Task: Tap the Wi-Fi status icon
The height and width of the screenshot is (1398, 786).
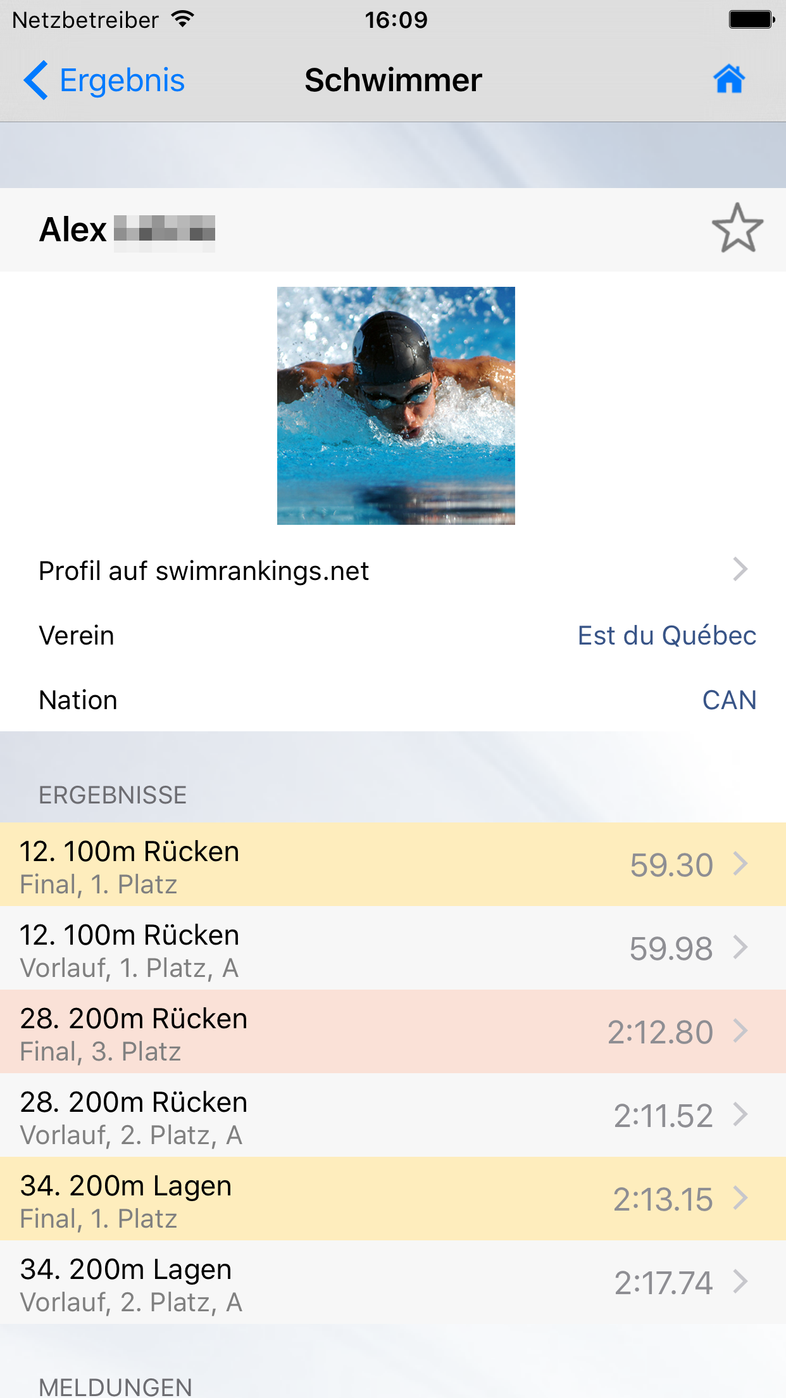Action: (183, 20)
